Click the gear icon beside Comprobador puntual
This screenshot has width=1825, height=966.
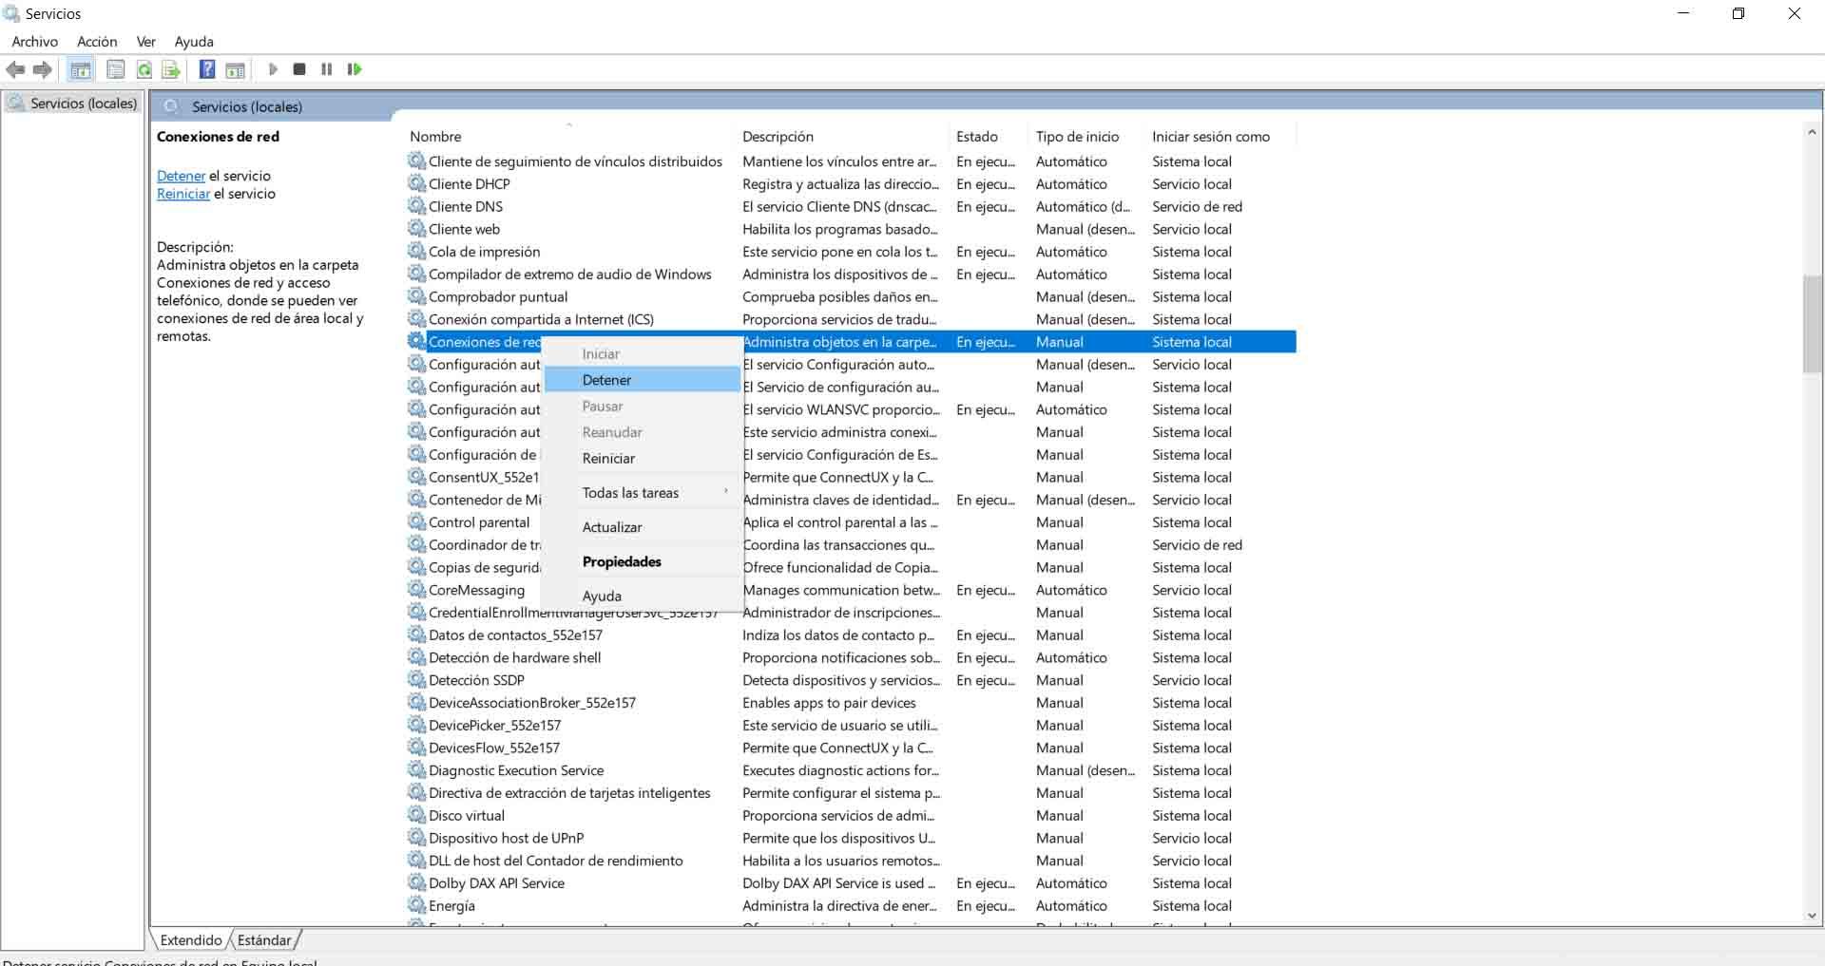[x=416, y=296]
